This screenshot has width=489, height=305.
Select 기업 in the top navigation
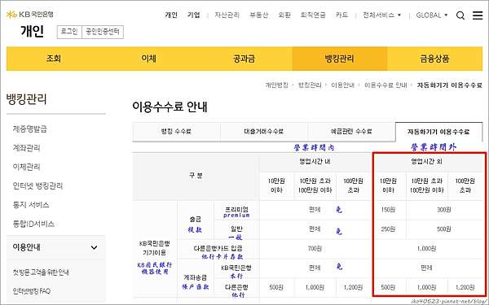194,15
